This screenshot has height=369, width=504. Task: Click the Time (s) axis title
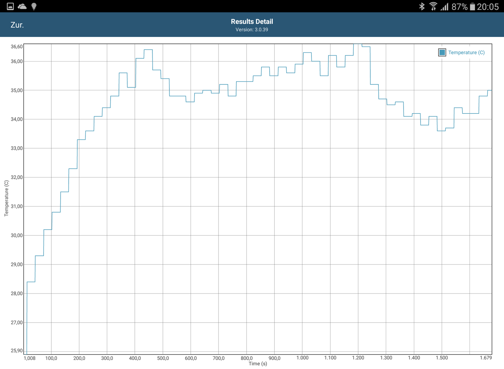point(258,364)
